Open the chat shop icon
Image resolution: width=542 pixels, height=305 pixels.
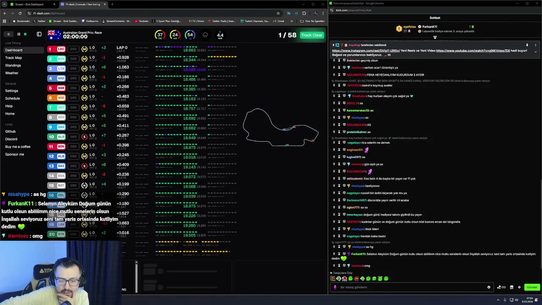(x=512, y=287)
